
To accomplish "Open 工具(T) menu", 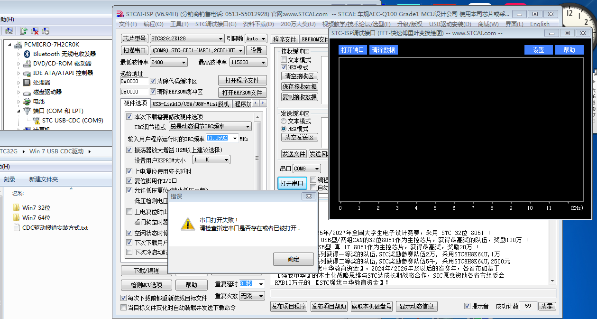I will tap(179, 24).
